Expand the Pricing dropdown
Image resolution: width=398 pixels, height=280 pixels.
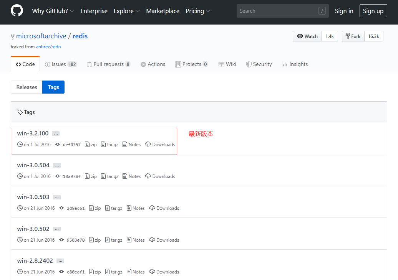tap(198, 11)
